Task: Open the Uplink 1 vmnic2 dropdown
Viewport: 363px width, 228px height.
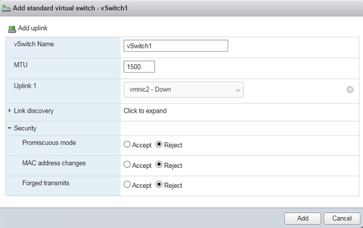Action: click(x=183, y=89)
